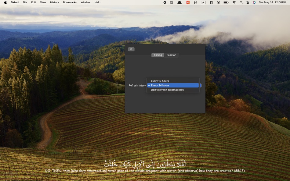Open the Wi-Fi menu
This screenshot has width=290, height=181.
click(x=234, y=2)
